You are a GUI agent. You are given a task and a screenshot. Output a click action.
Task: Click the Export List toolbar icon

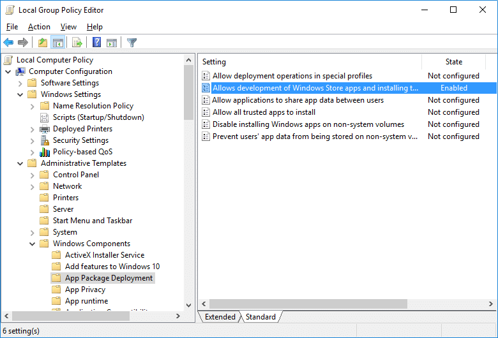(77, 43)
